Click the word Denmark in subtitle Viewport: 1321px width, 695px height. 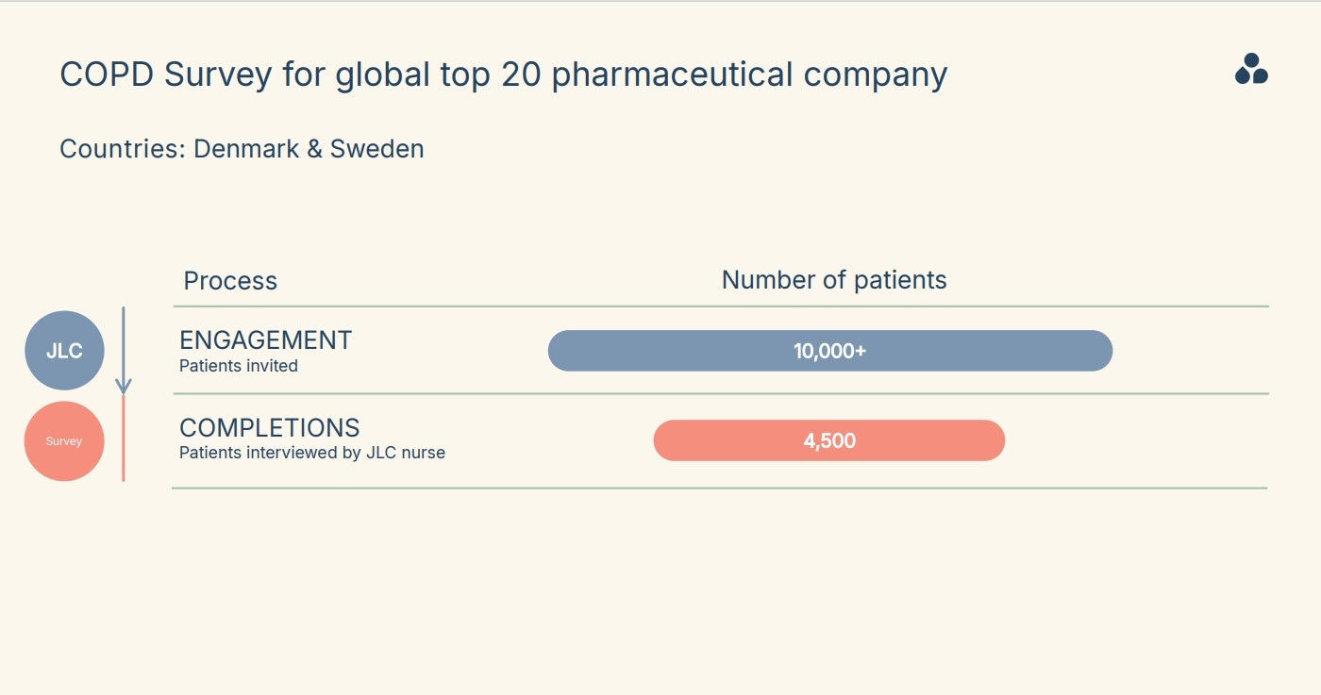[x=244, y=149]
